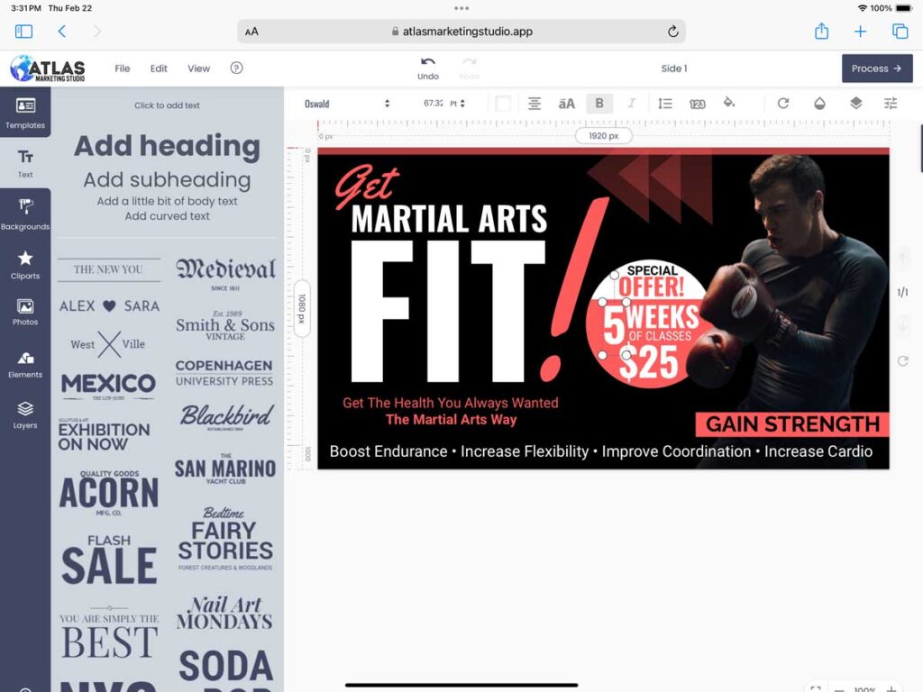The height and width of the screenshot is (692, 923).
Task: Open the adjustments sliders icon
Action: point(891,104)
